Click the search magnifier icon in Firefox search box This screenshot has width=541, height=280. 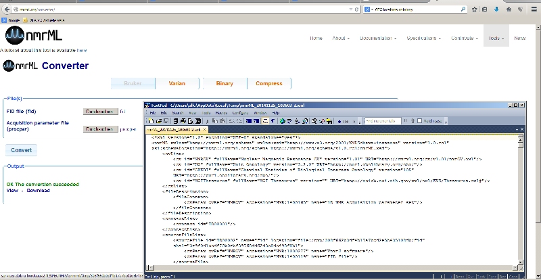coord(463,9)
